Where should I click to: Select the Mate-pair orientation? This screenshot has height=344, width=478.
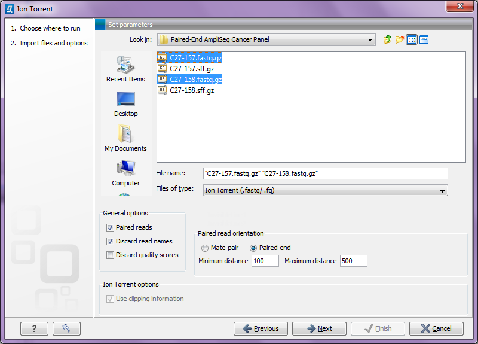tap(204, 248)
